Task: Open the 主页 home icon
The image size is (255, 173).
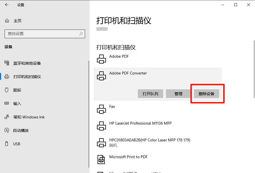Action: point(7,21)
